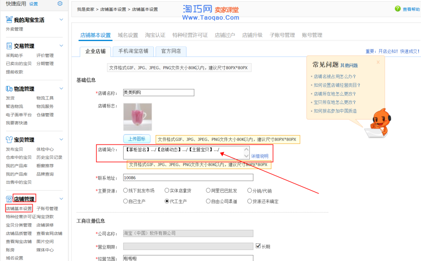Screen dimensions: 421x261
Task: Open FAQ link 宝贝所在地怎么更改？
Action: click(335, 102)
